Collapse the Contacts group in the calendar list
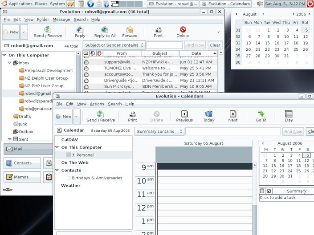Image resolution: width=314 pixels, height=235 pixels. click(57, 170)
